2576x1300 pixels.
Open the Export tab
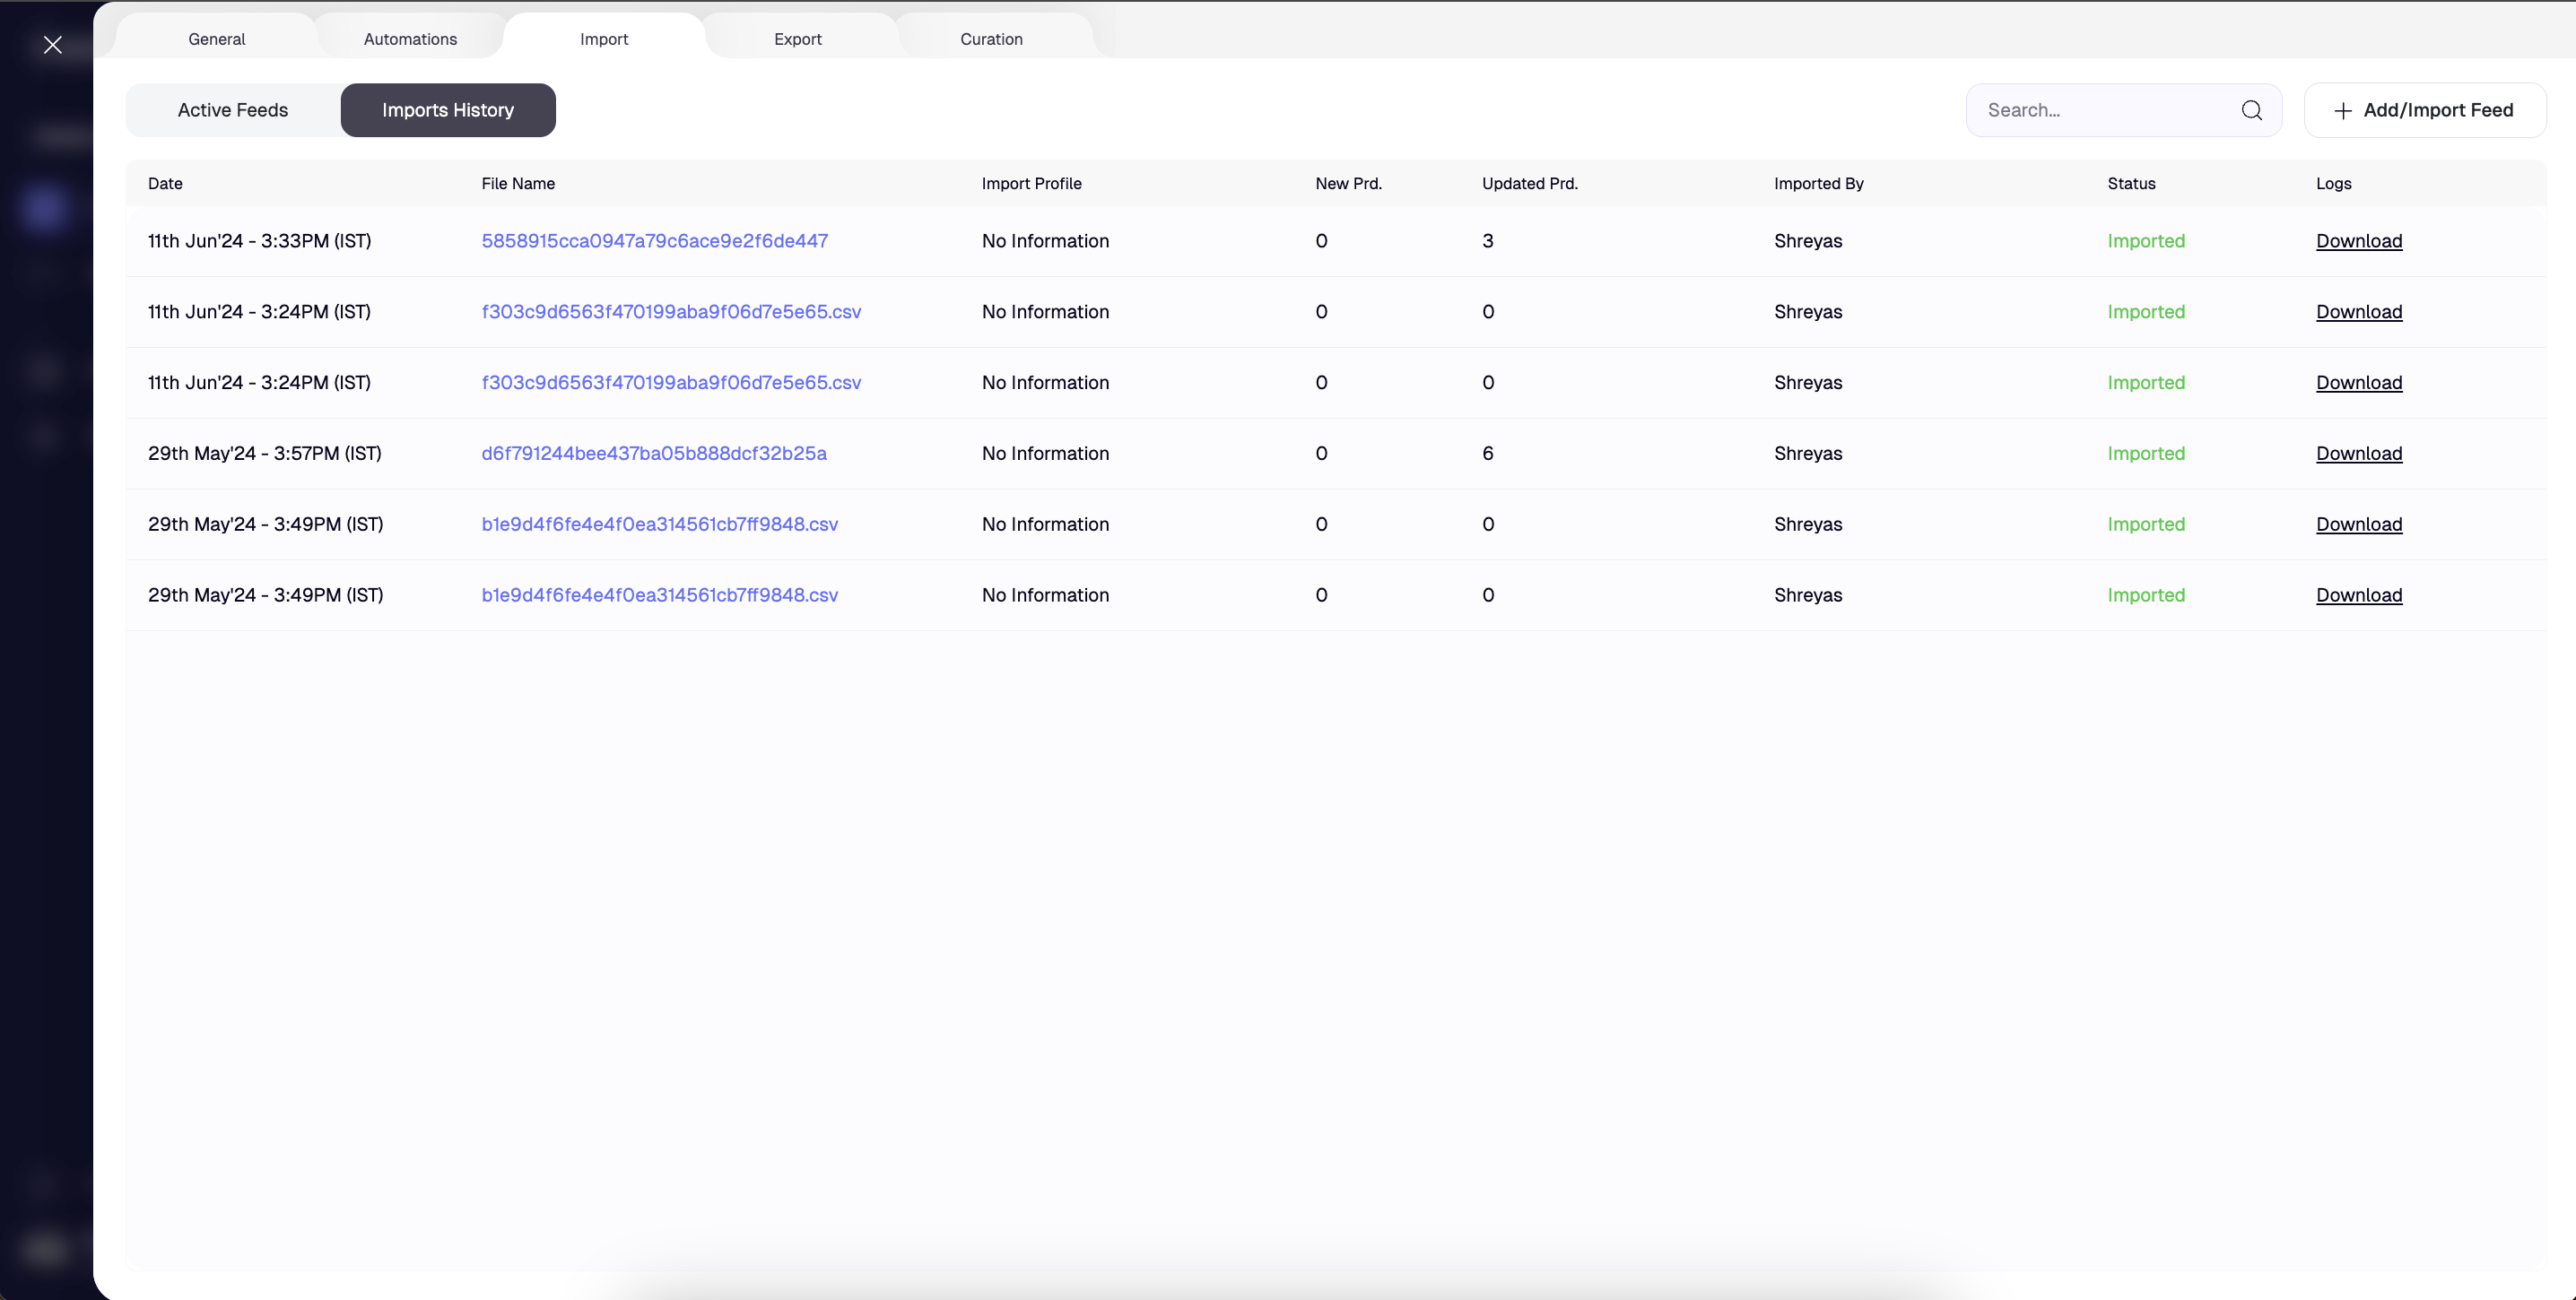[x=797, y=39]
